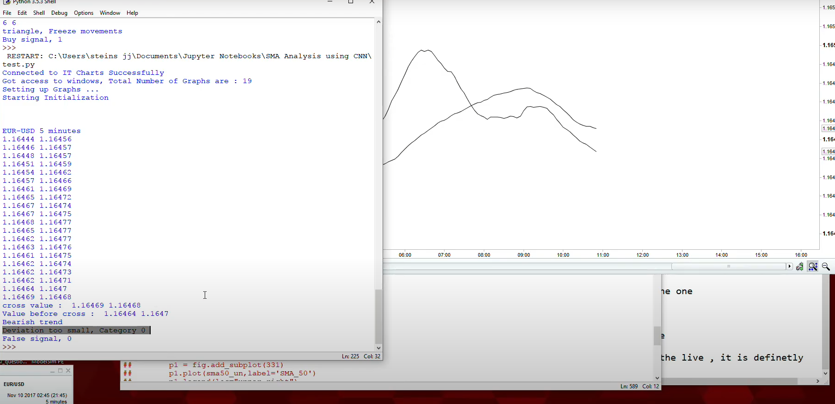Click the ModelSim PE desktop item
The height and width of the screenshot is (404, 835).
coord(48,362)
